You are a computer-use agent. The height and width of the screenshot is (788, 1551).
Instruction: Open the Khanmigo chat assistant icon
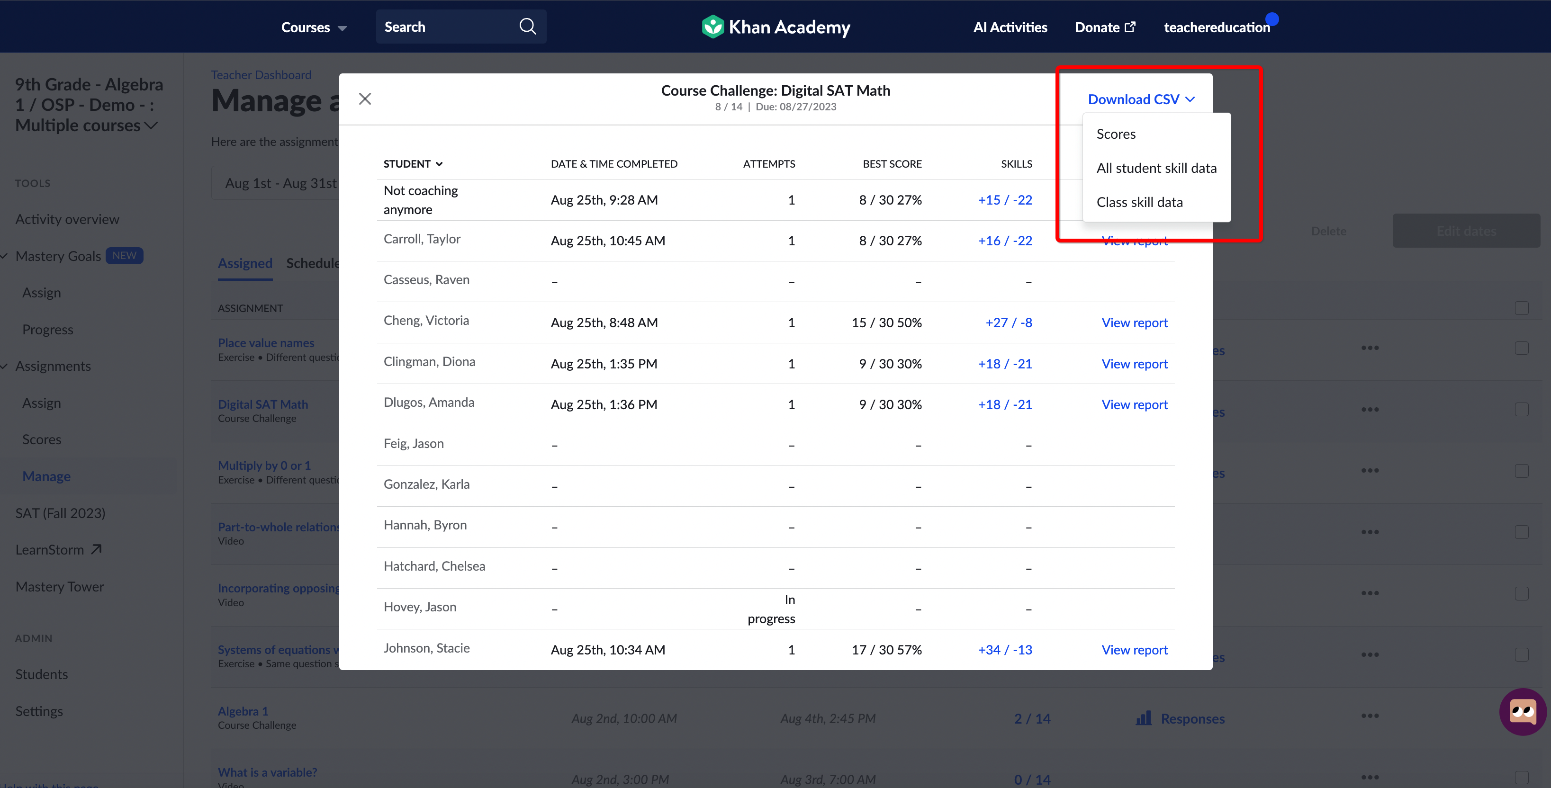tap(1523, 712)
